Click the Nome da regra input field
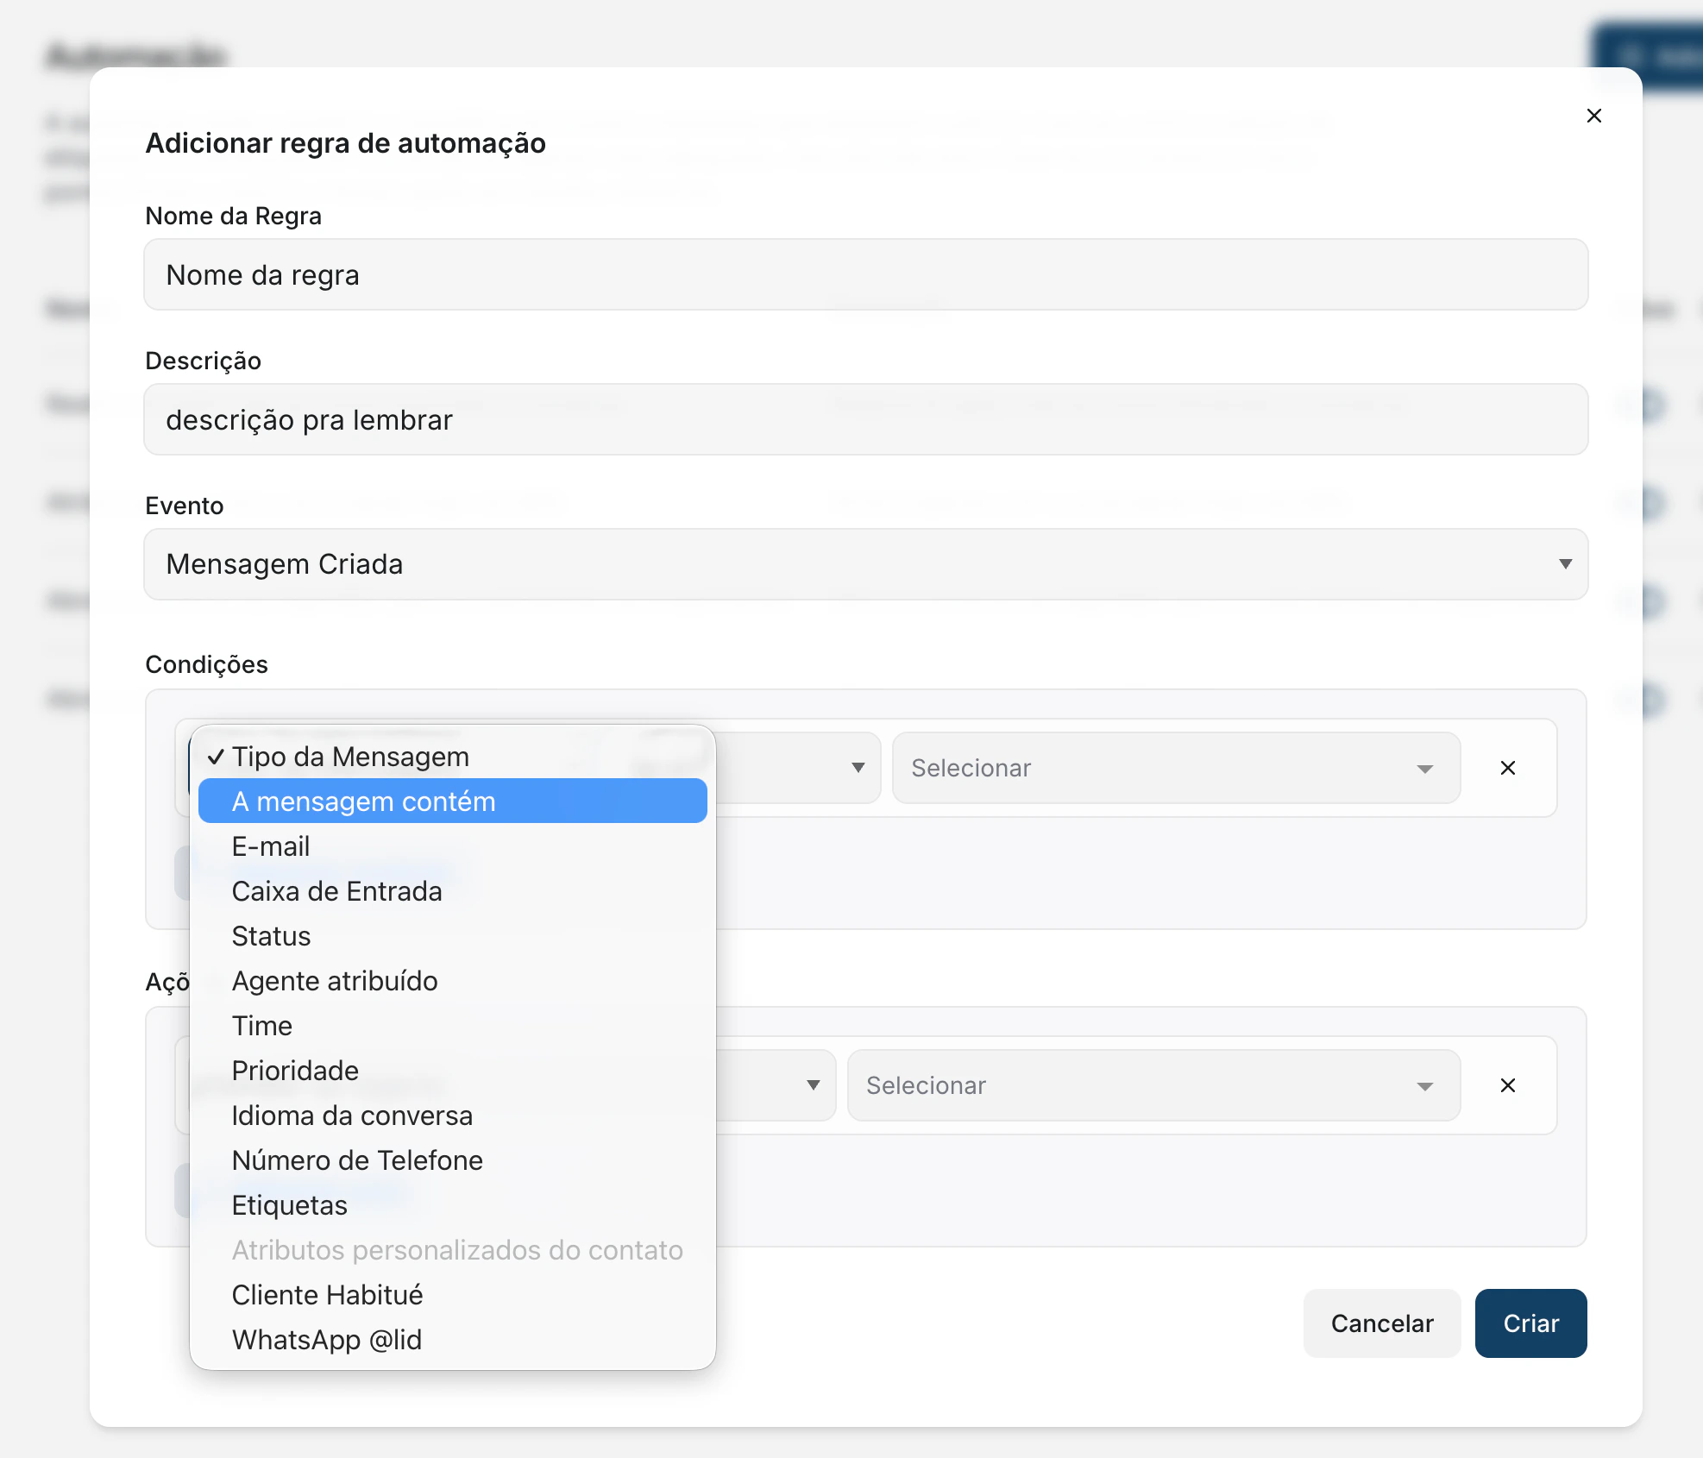 point(865,274)
